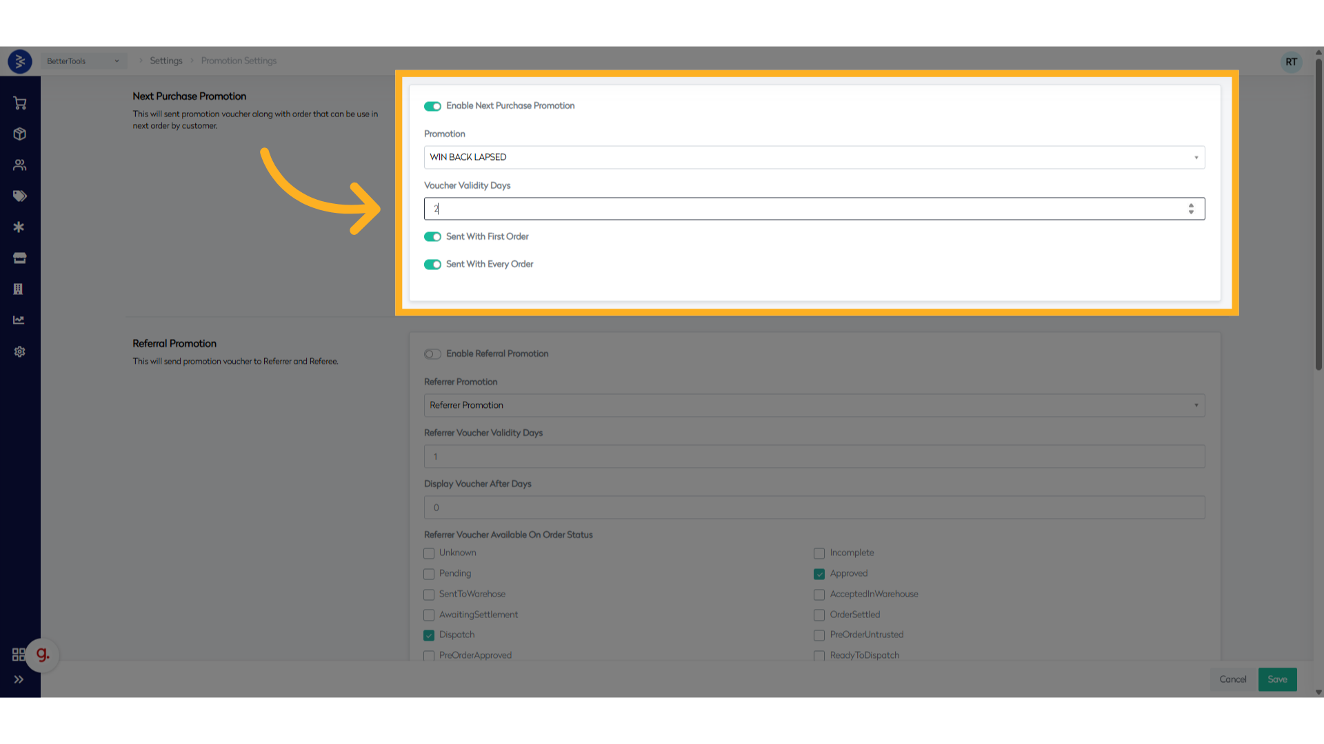The width and height of the screenshot is (1324, 744).
Task: Open the shopping cart orders icon
Action: pos(19,103)
